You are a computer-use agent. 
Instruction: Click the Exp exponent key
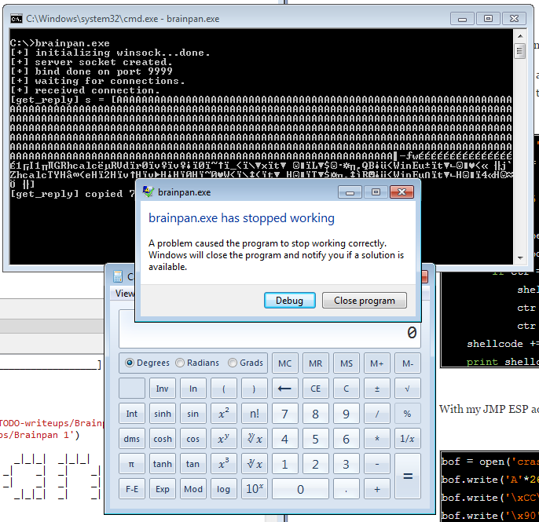tap(162, 489)
